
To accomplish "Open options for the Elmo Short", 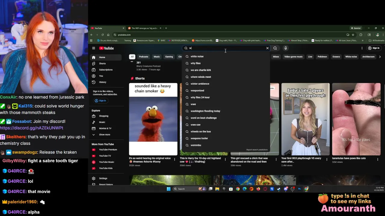I will pyautogui.click(x=174, y=160).
